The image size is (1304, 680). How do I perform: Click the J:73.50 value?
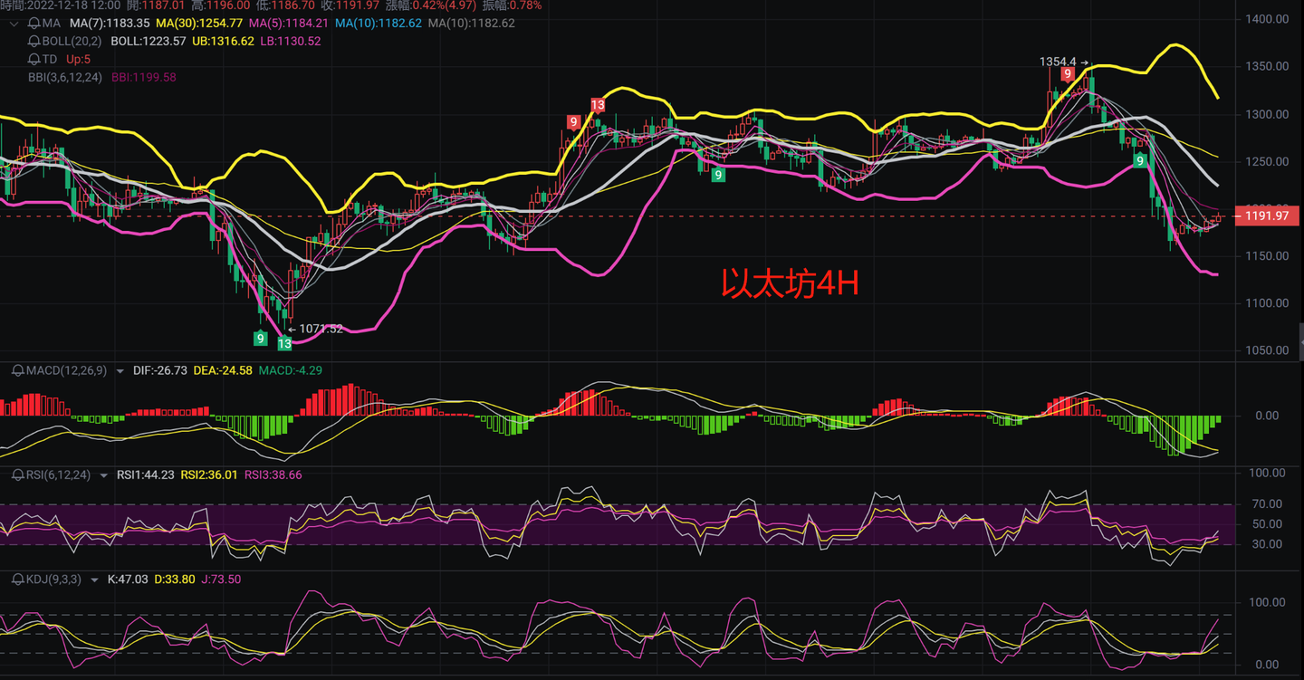(220, 579)
